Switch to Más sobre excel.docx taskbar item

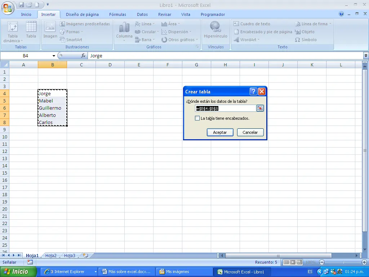coord(126,272)
